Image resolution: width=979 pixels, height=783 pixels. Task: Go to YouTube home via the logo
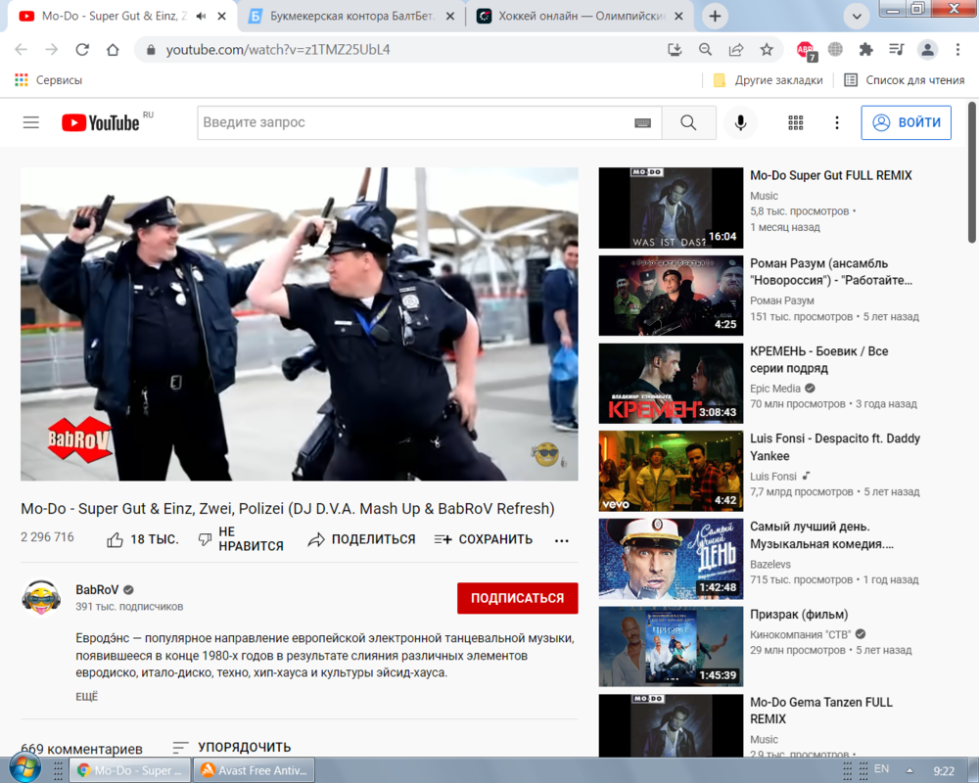(x=101, y=122)
